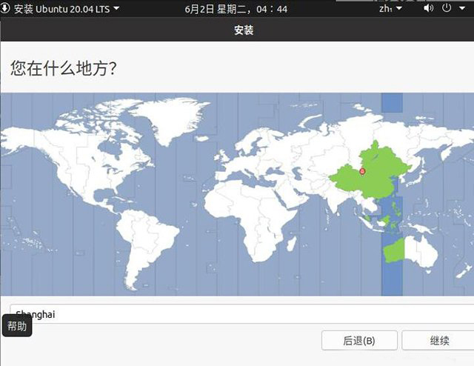Expand the arrow next to zh indicator
The width and height of the screenshot is (474, 366).
point(399,8)
